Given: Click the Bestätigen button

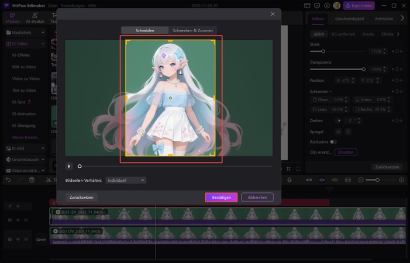Looking at the screenshot, I should (221, 198).
